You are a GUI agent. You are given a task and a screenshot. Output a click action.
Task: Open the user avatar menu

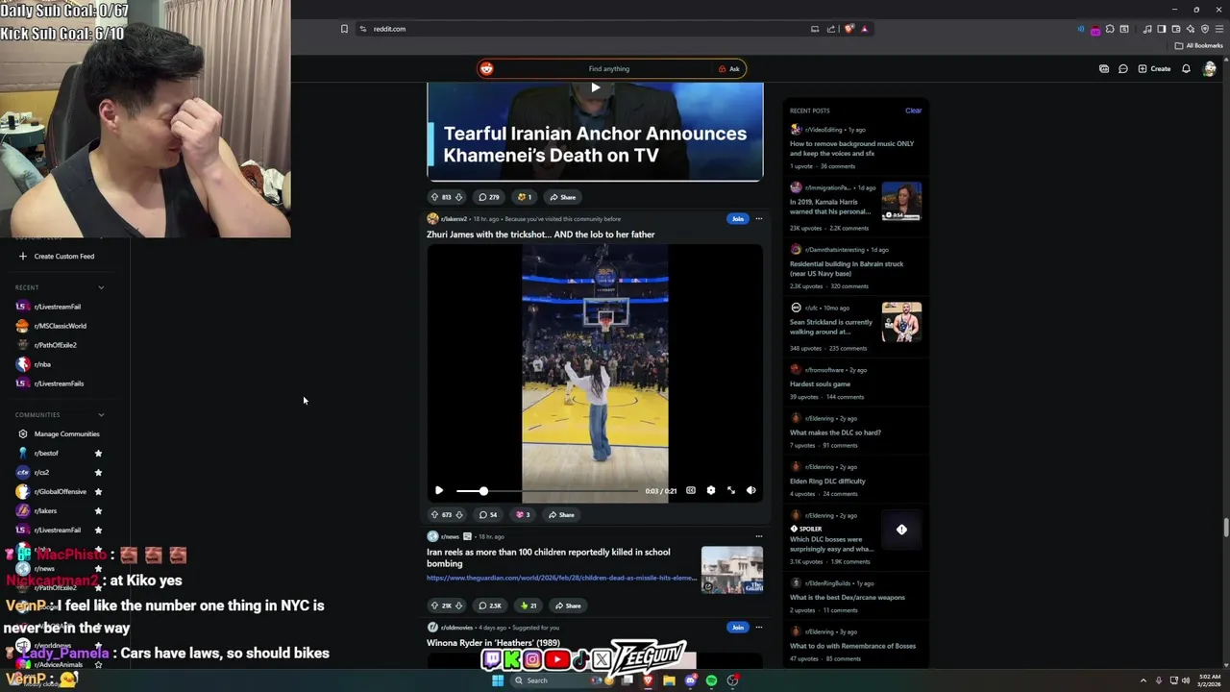tap(1210, 69)
